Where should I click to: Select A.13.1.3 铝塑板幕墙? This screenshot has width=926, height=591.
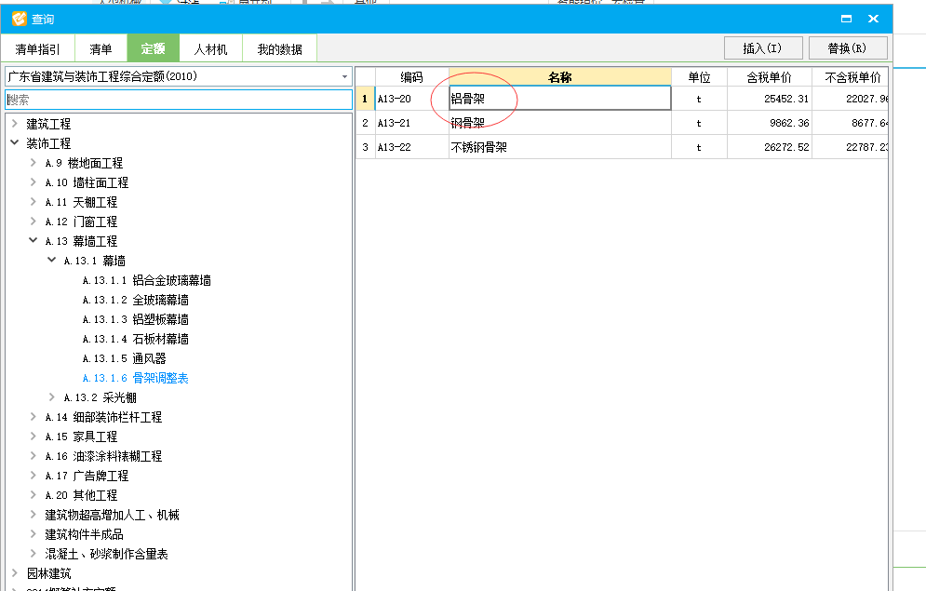pyautogui.click(x=135, y=319)
